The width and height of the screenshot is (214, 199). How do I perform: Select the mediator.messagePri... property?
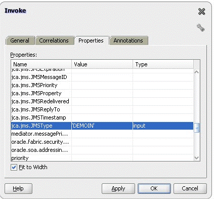click(102, 134)
